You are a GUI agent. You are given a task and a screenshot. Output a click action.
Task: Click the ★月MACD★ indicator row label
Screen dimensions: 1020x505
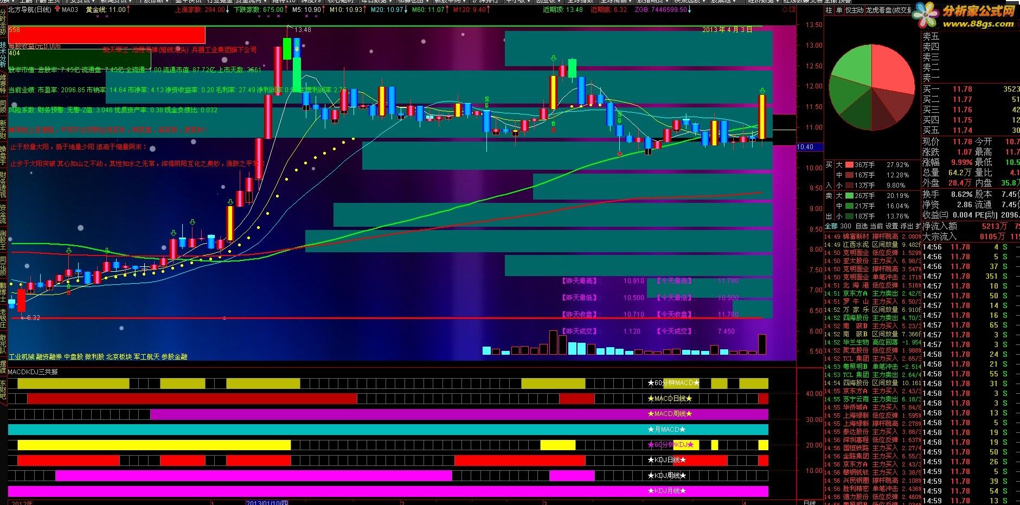[x=666, y=430]
